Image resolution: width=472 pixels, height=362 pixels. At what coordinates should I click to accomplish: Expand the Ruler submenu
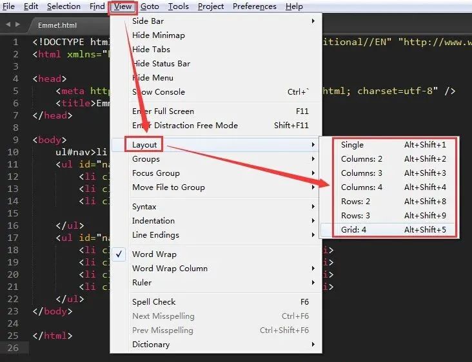pos(216,282)
